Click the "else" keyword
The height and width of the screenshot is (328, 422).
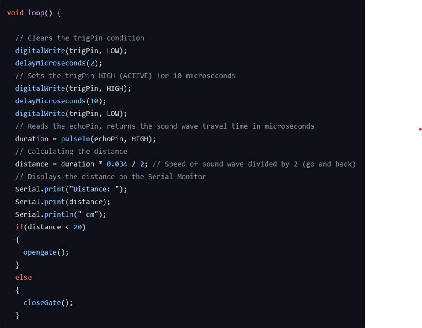pos(23,278)
